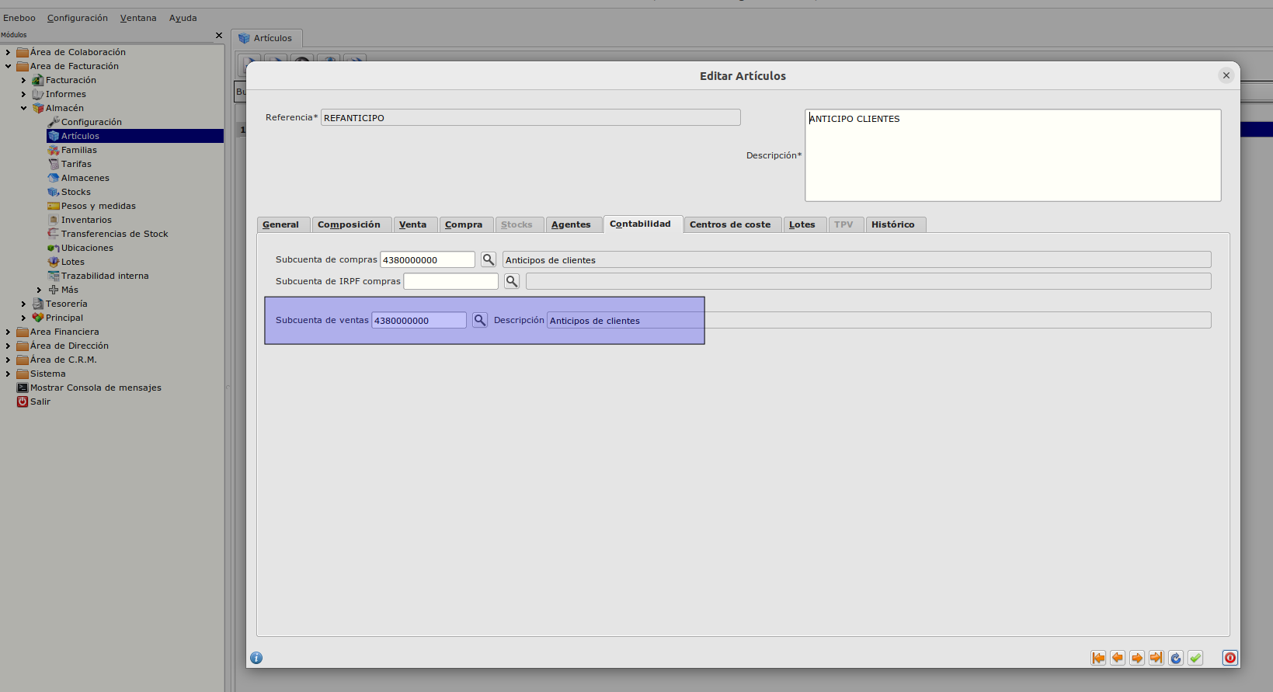This screenshot has height=692, width=1273.
Task: Open Tarifas in the module tree
Action: (x=76, y=164)
